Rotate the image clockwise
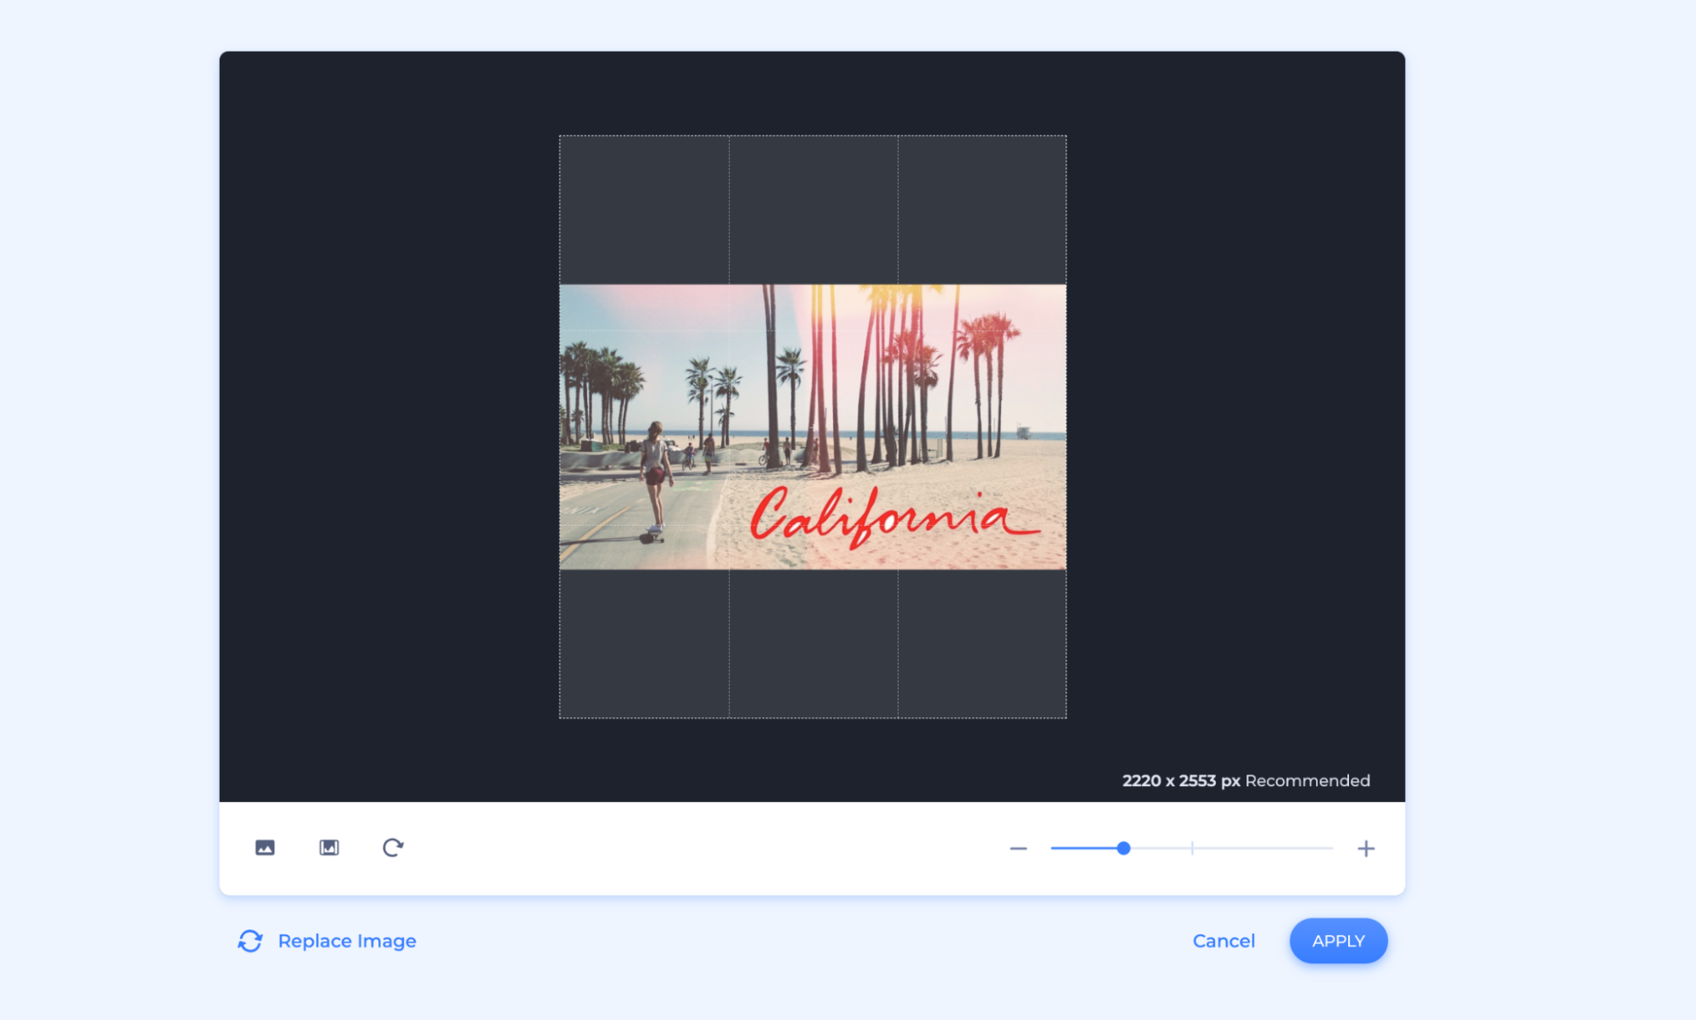 point(393,847)
